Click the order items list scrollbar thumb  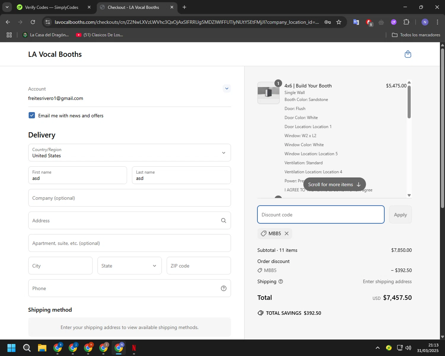(409, 102)
